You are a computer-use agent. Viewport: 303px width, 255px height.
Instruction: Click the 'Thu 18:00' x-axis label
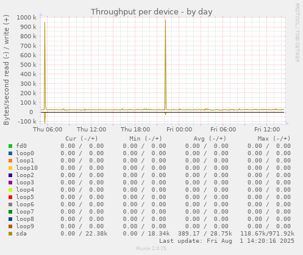click(135, 130)
